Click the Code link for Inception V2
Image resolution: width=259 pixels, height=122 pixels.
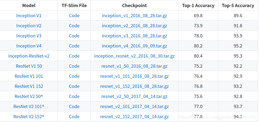pos(74,26)
